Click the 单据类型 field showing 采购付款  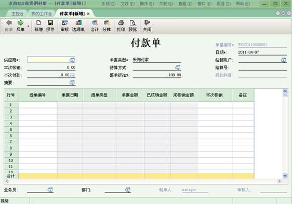(x=157, y=60)
